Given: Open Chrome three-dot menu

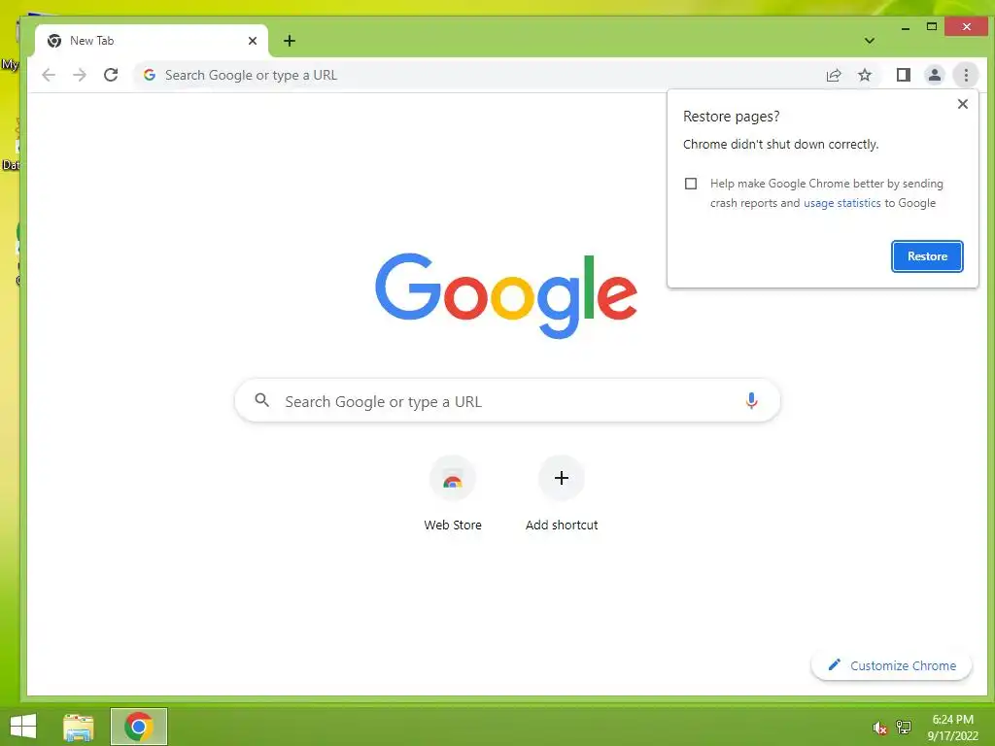Looking at the screenshot, I should pyautogui.click(x=966, y=75).
